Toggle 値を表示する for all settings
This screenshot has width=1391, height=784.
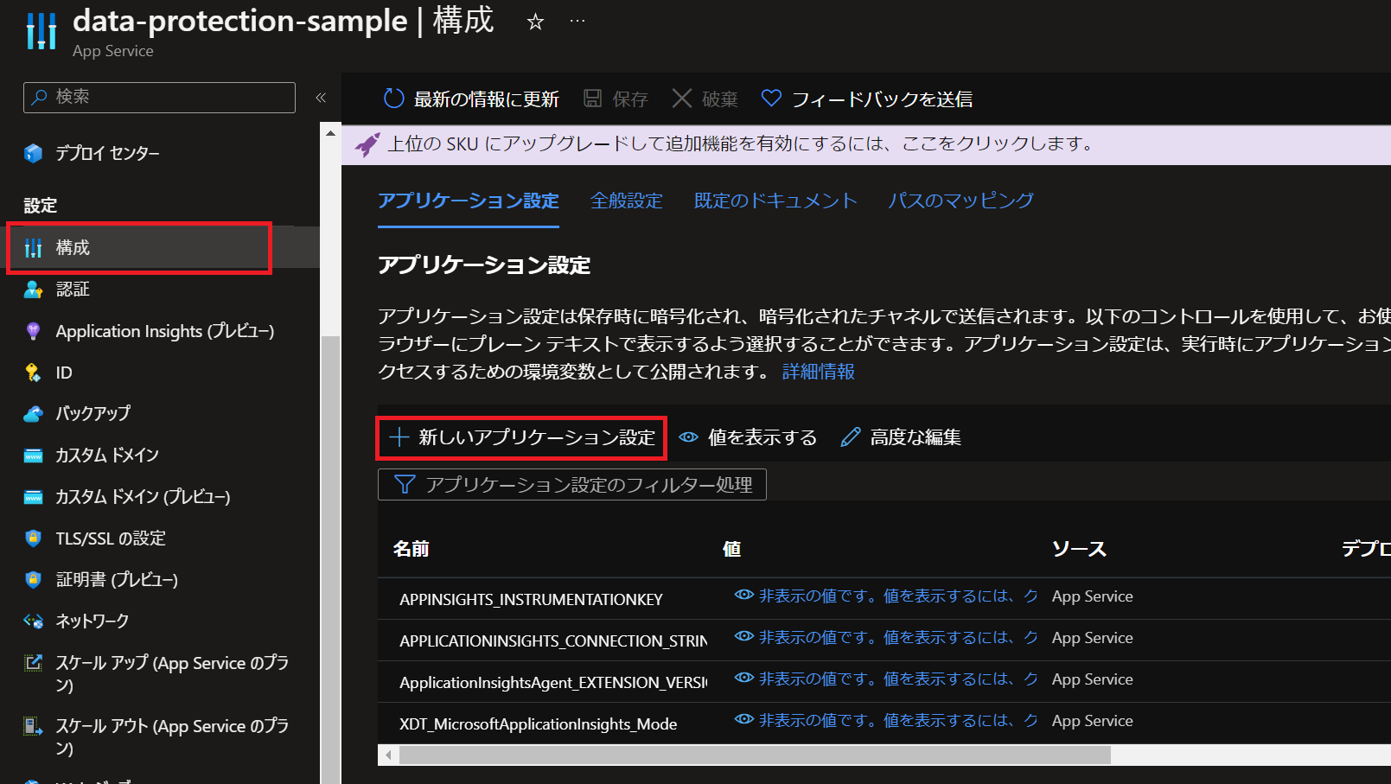coord(748,437)
